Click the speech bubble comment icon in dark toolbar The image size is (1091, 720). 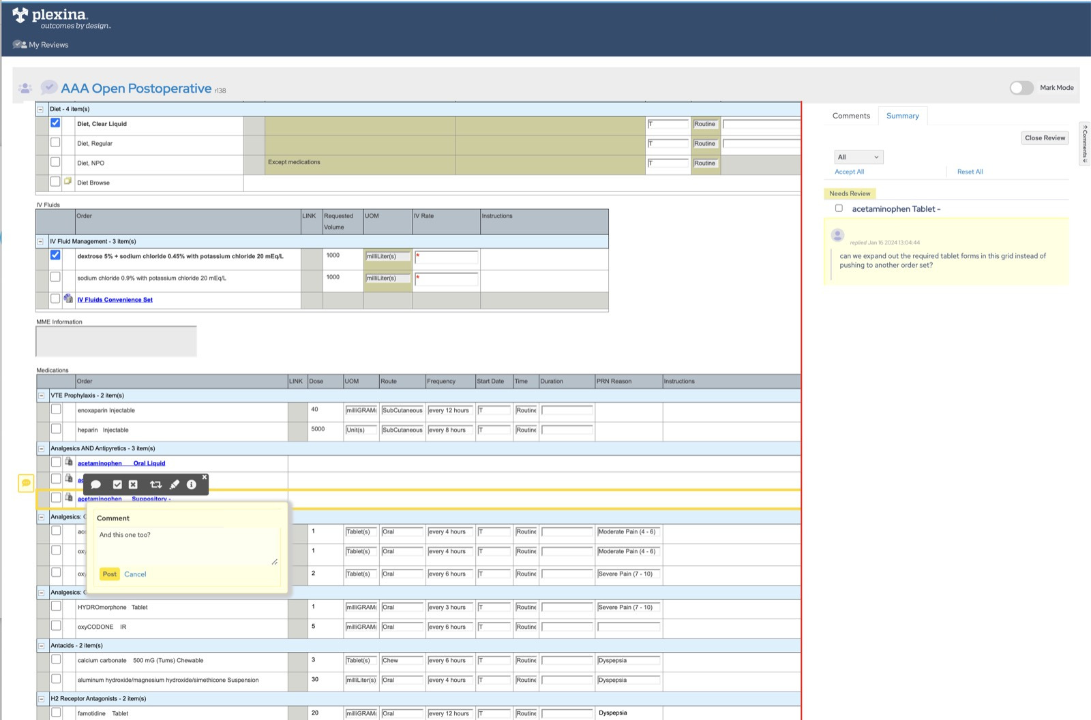click(x=96, y=484)
